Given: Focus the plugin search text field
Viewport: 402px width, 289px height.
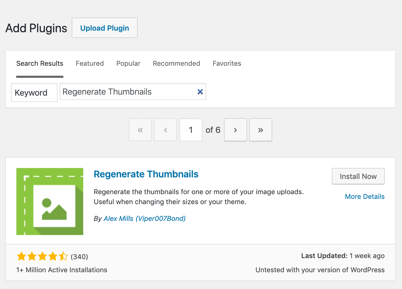Looking at the screenshot, I should click(128, 92).
